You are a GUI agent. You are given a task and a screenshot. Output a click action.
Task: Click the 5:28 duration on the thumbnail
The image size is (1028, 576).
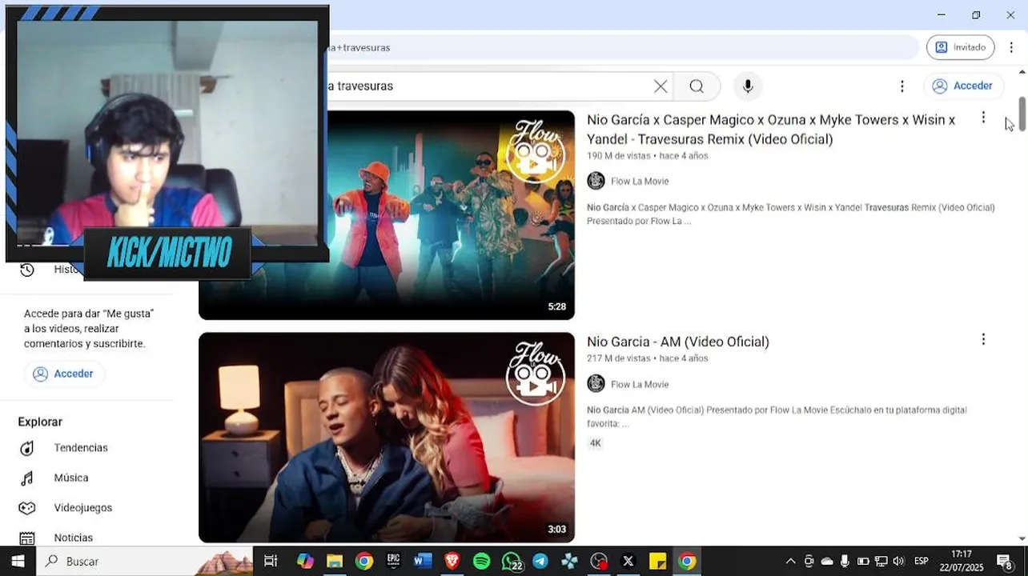click(x=556, y=306)
